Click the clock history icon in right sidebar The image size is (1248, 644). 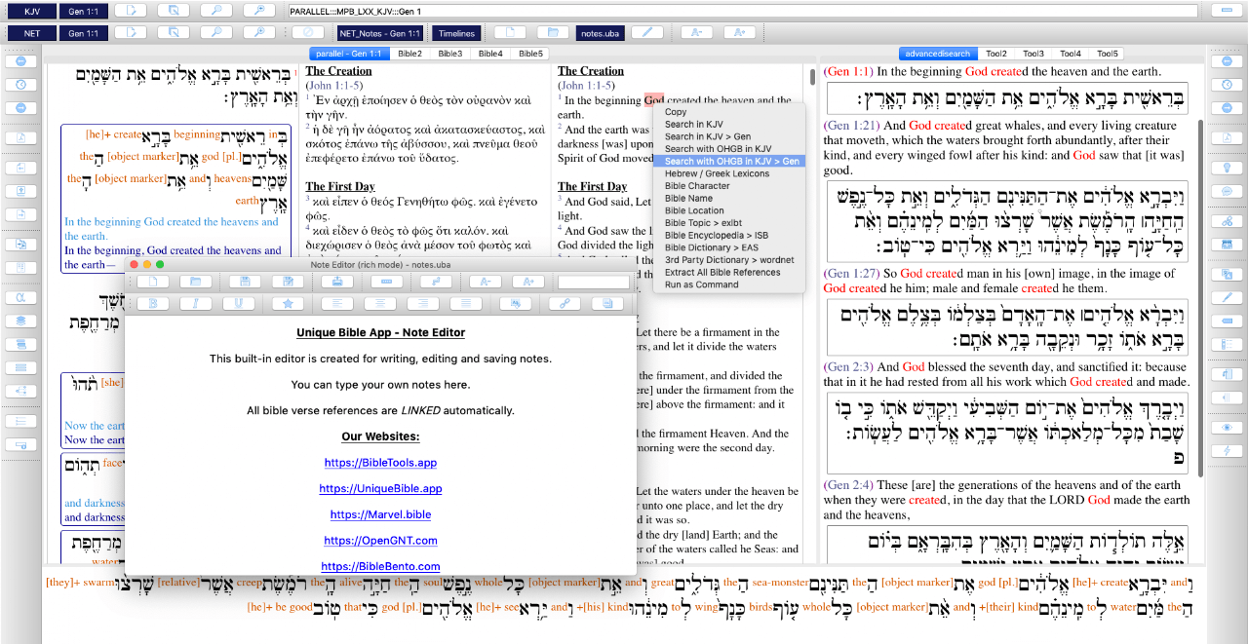point(1227,85)
